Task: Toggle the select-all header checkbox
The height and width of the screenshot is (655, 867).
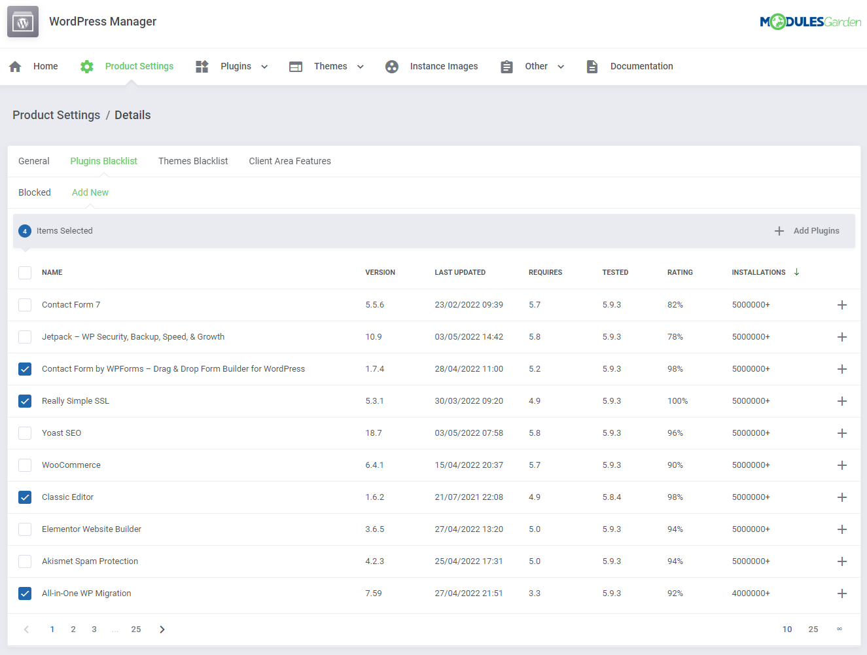Action: (x=25, y=273)
